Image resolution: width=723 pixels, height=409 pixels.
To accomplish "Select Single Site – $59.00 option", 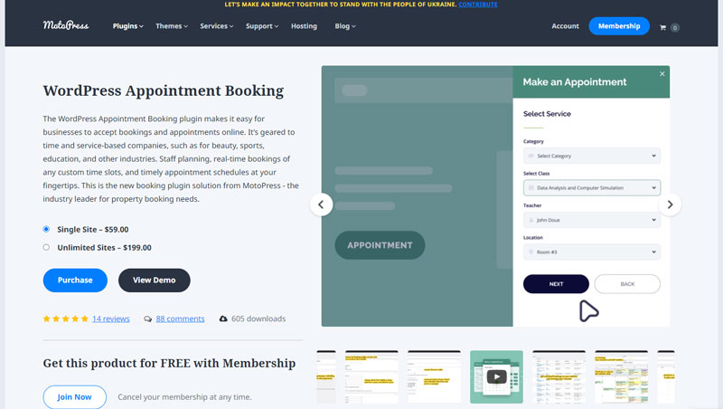I will [46, 229].
